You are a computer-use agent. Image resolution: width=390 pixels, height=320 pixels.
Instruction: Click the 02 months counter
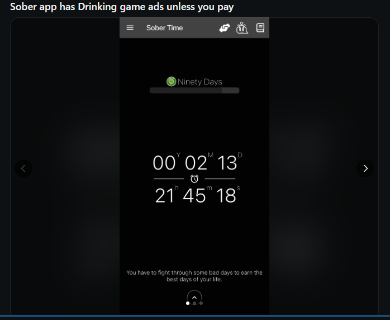pyautogui.click(x=196, y=163)
